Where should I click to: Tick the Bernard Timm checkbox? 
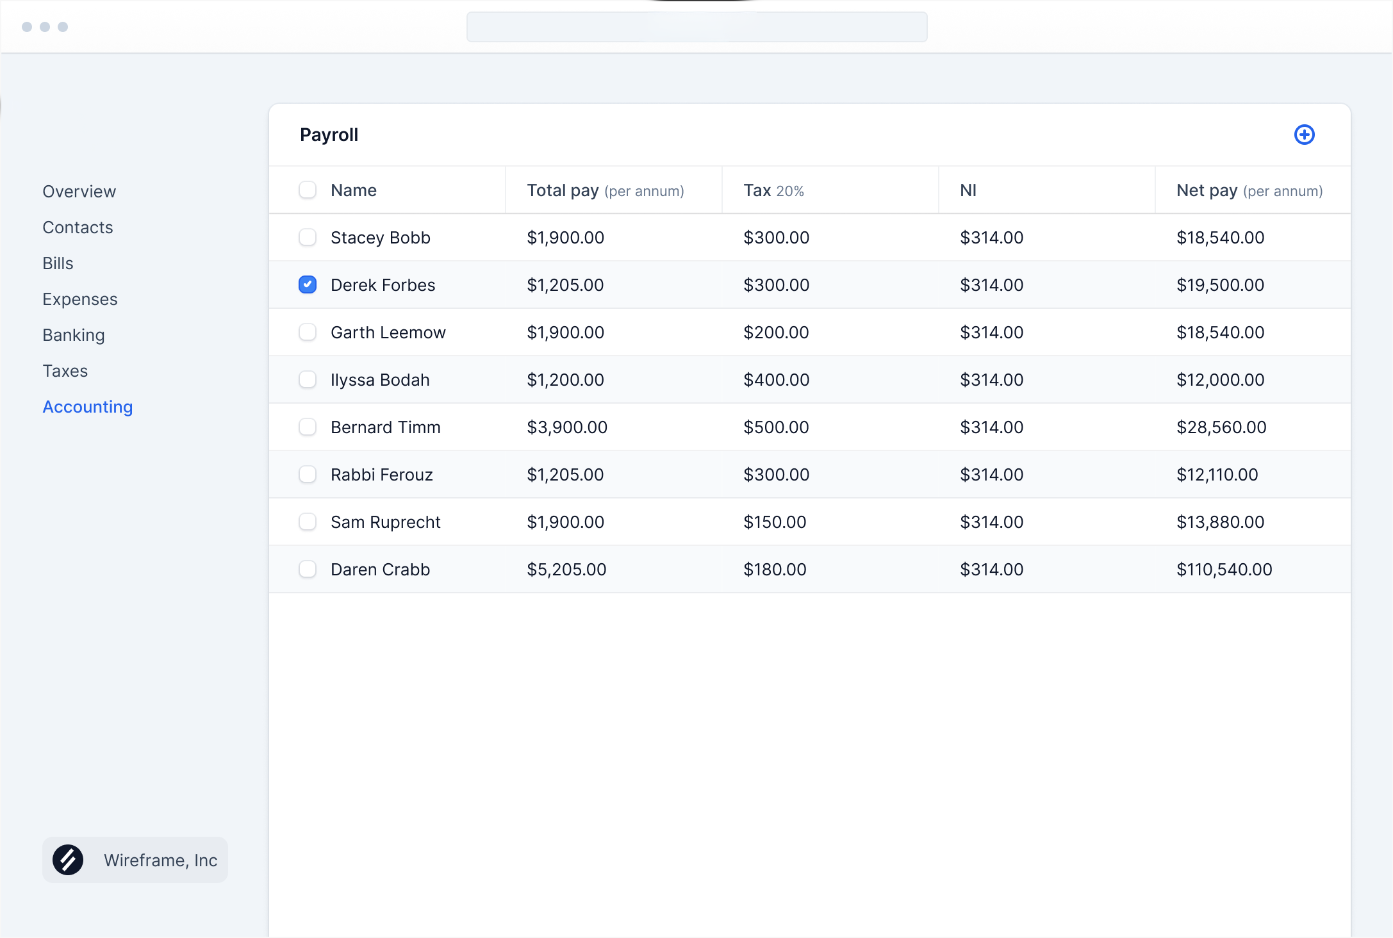pyautogui.click(x=308, y=427)
